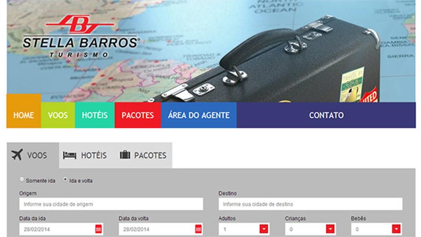Open the Voos navigation menu item
The width and height of the screenshot is (421, 237).
point(58,115)
